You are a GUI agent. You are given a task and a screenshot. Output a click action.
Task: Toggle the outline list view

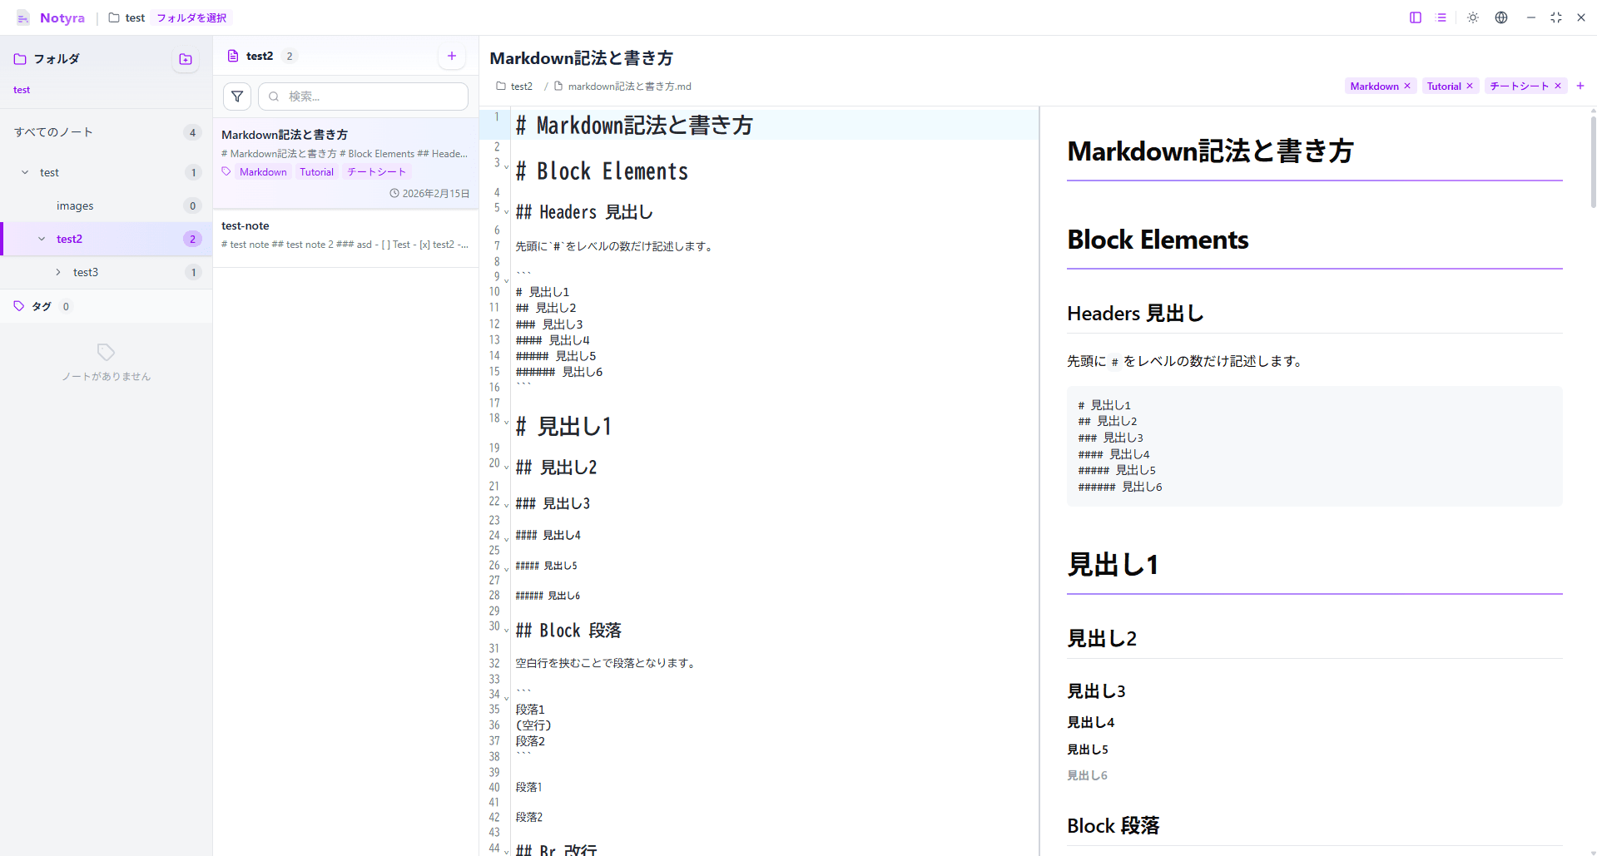[1442, 17]
